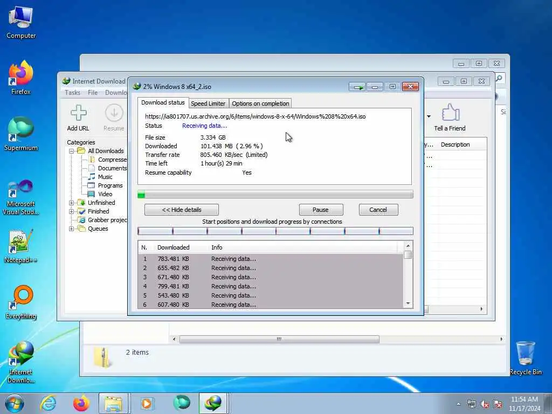Screen dimensions: 552x414
Task: Click the muted volume tray icon
Action: click(485, 404)
